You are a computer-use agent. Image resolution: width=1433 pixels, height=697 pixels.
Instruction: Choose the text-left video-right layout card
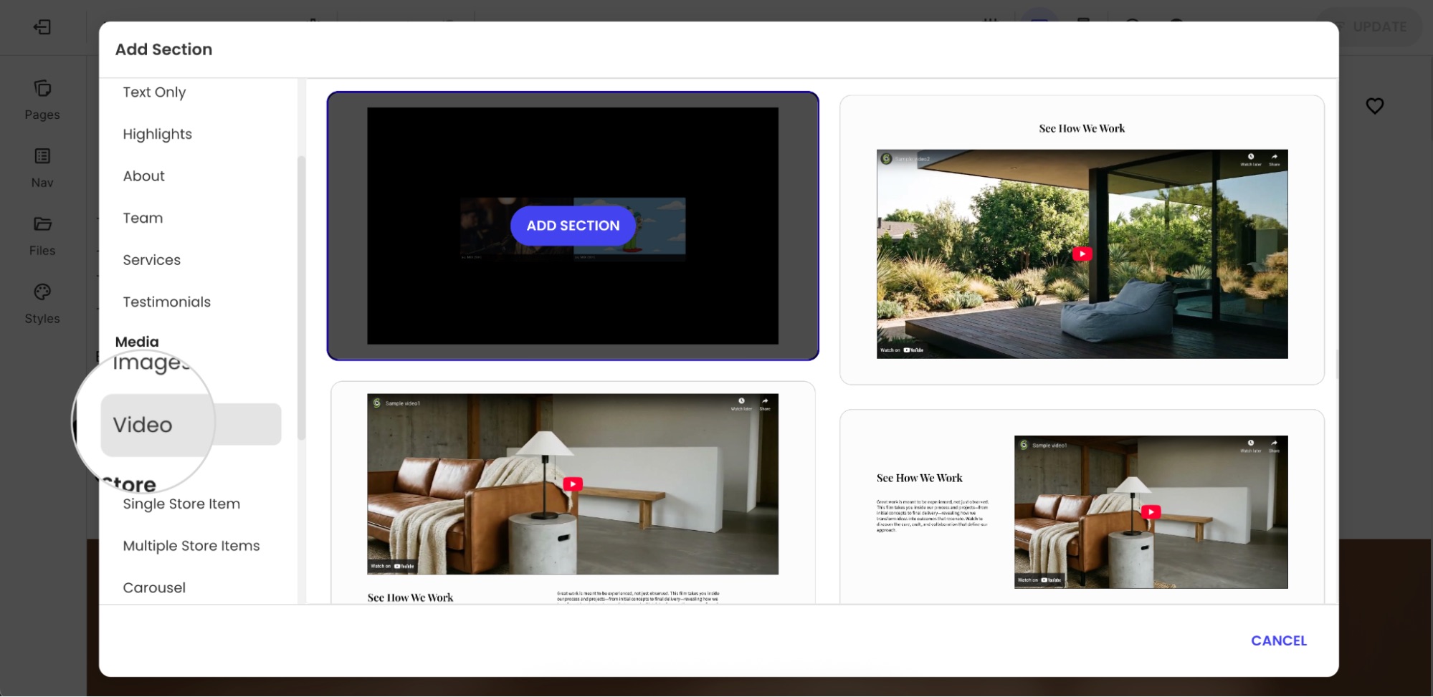click(x=1082, y=507)
